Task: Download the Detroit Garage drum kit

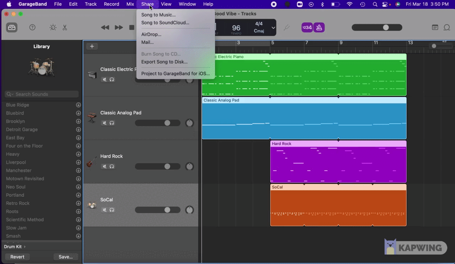Action: pyautogui.click(x=78, y=130)
